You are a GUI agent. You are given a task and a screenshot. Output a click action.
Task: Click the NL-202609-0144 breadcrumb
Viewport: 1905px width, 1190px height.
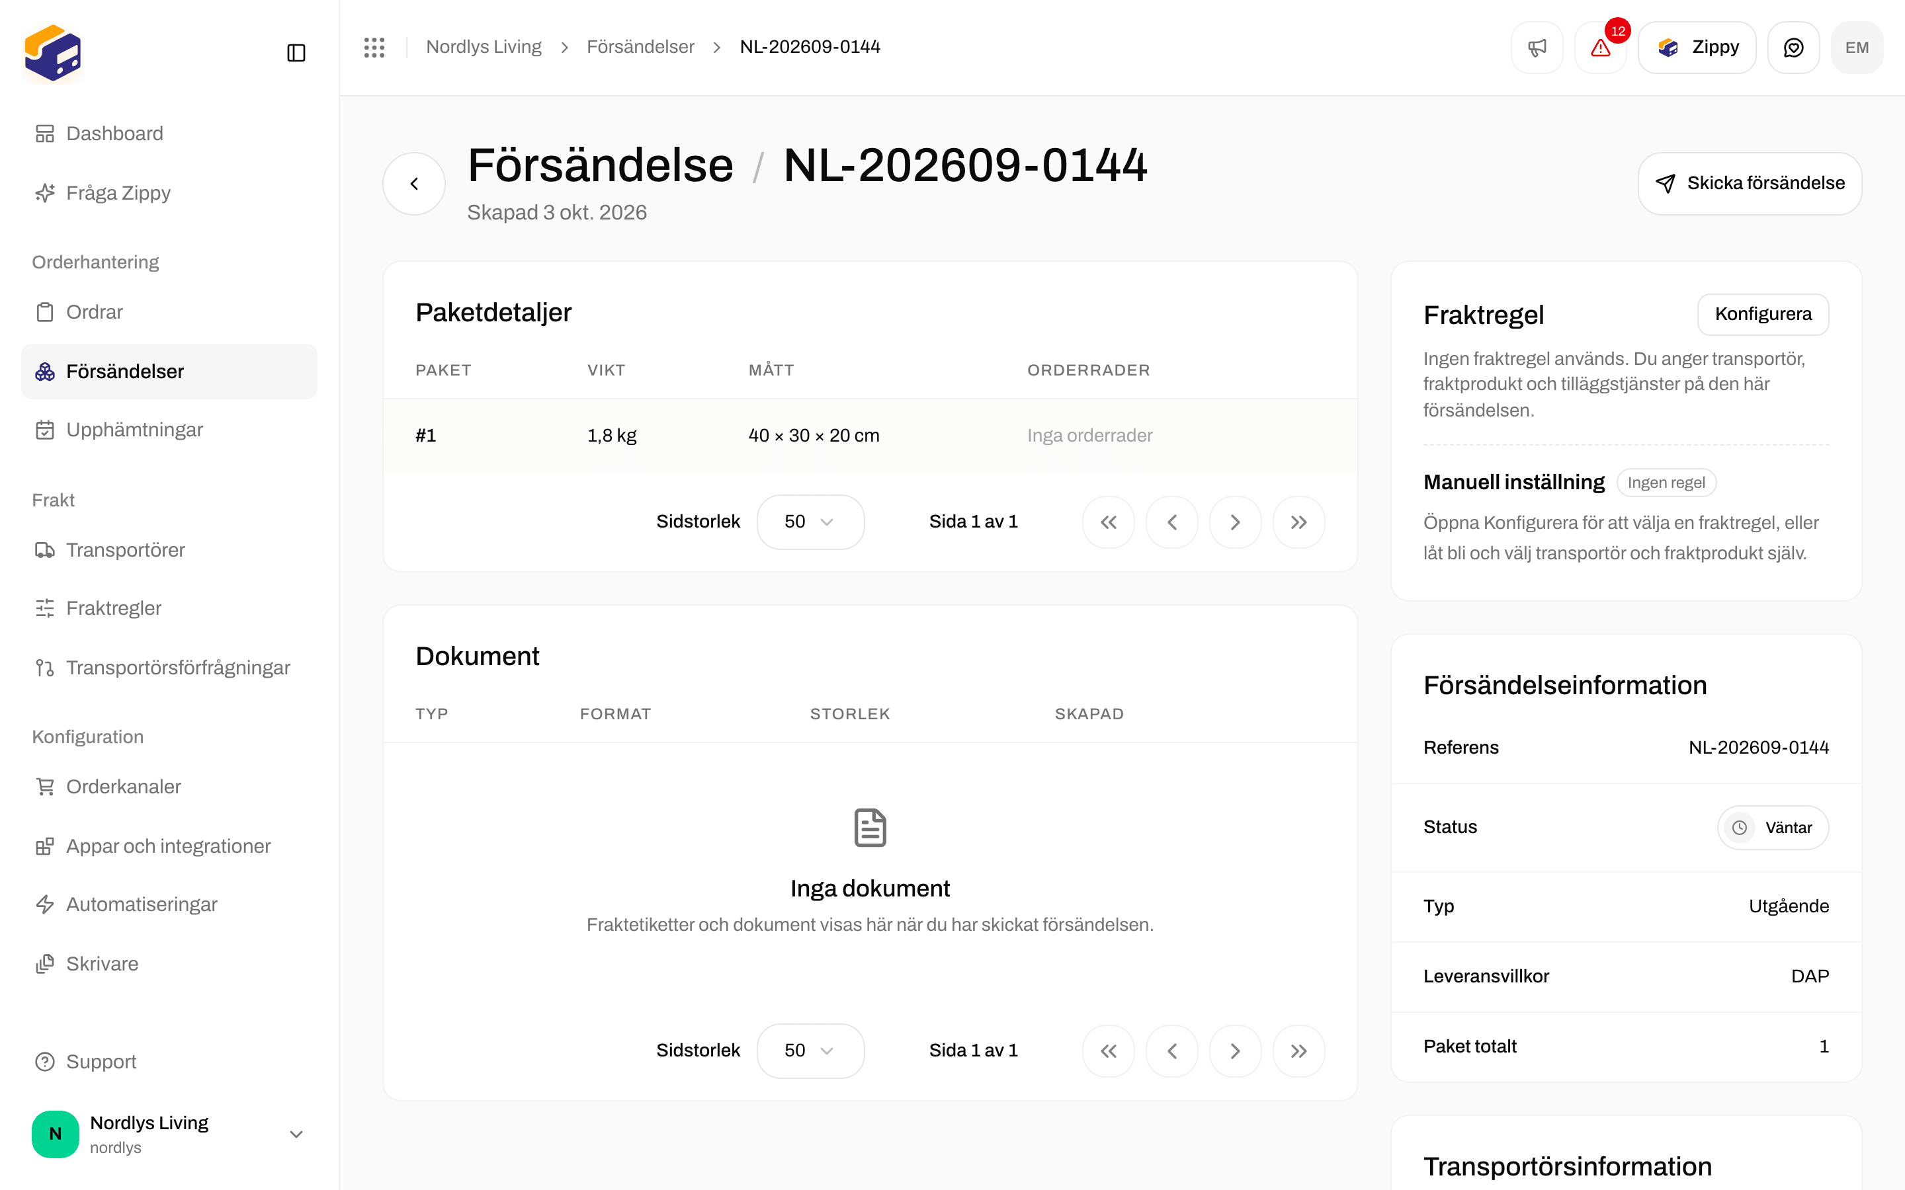(810, 47)
